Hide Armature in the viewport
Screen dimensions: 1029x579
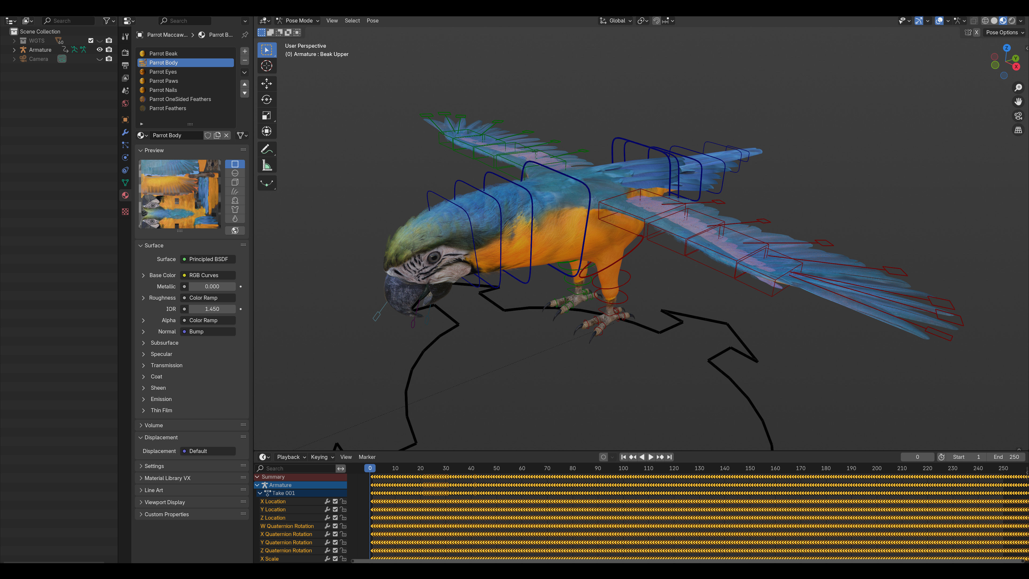99,50
